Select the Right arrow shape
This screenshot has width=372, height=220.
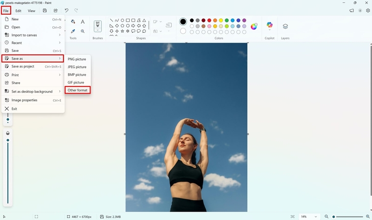pyautogui.click(x=133, y=25)
